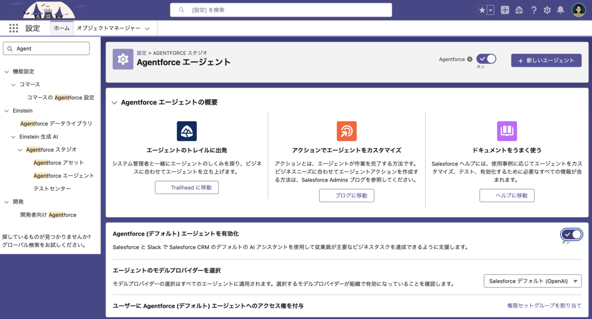Open Agentforce アセット item
Viewport: 592px width, 319px height.
coord(59,163)
